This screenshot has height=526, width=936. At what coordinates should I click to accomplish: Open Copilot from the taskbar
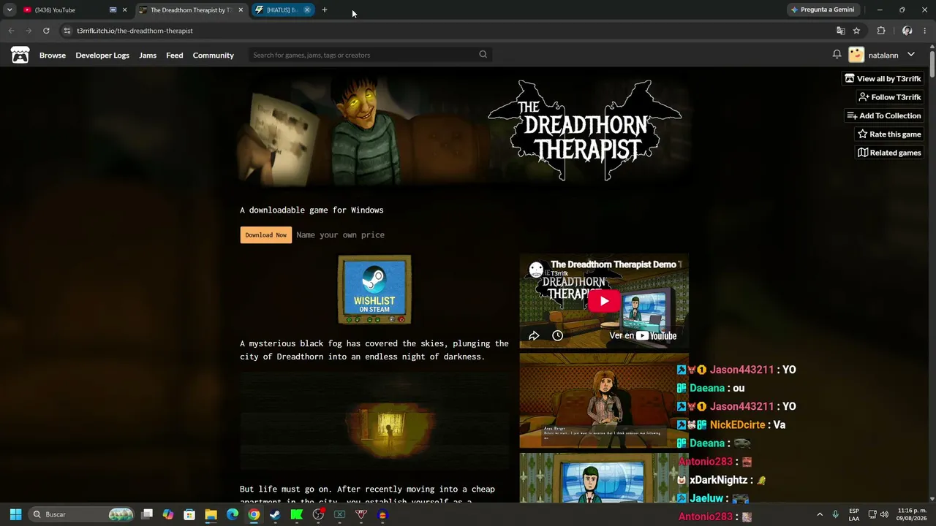coord(168,514)
